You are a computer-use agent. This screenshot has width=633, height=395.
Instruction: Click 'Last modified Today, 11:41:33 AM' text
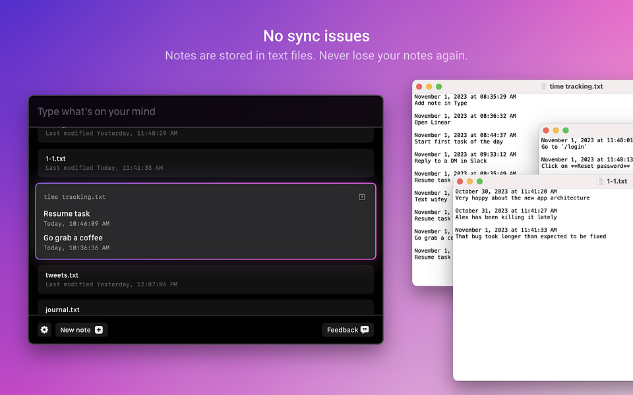coord(104,168)
